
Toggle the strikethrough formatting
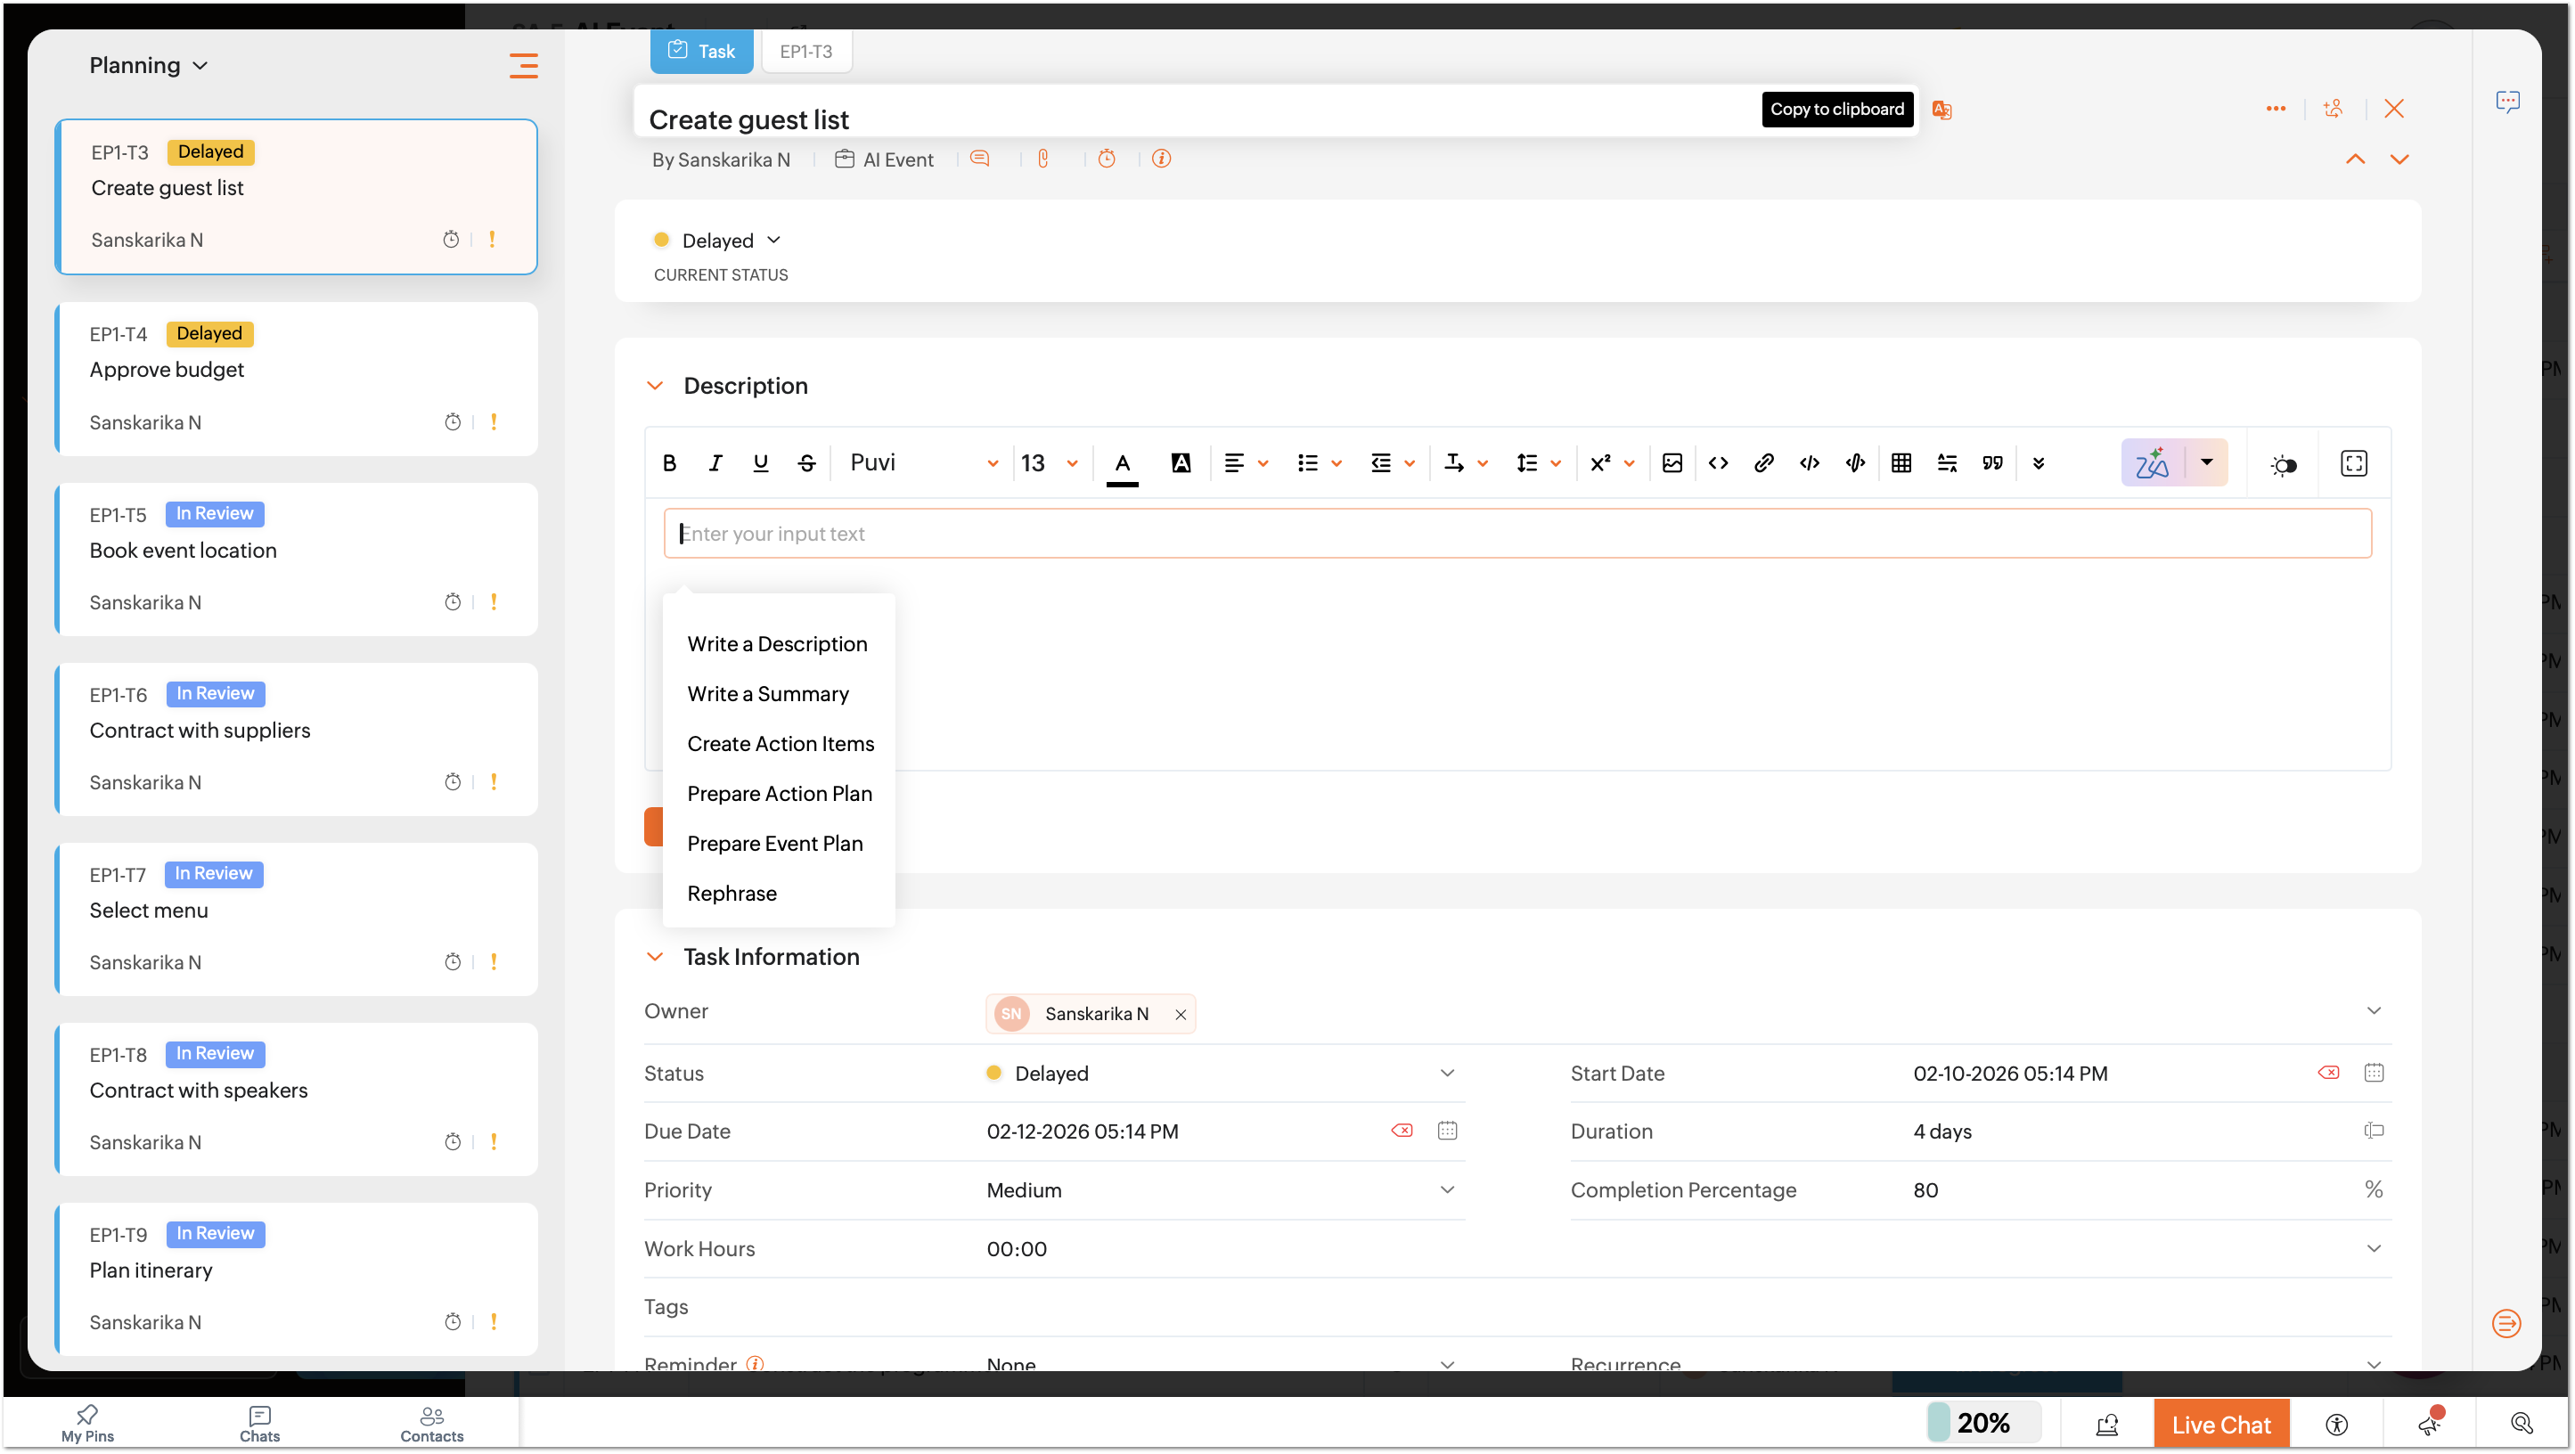pyautogui.click(x=806, y=462)
